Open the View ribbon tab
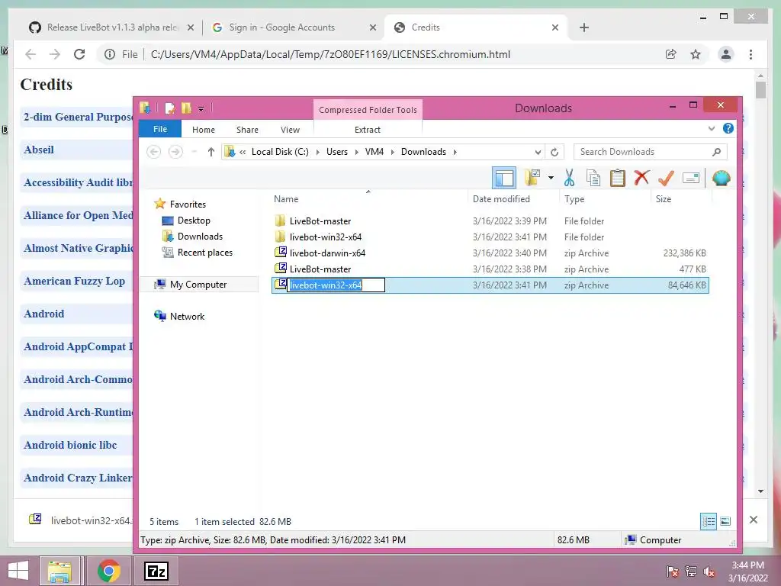Image resolution: width=781 pixels, height=586 pixels. (x=290, y=130)
